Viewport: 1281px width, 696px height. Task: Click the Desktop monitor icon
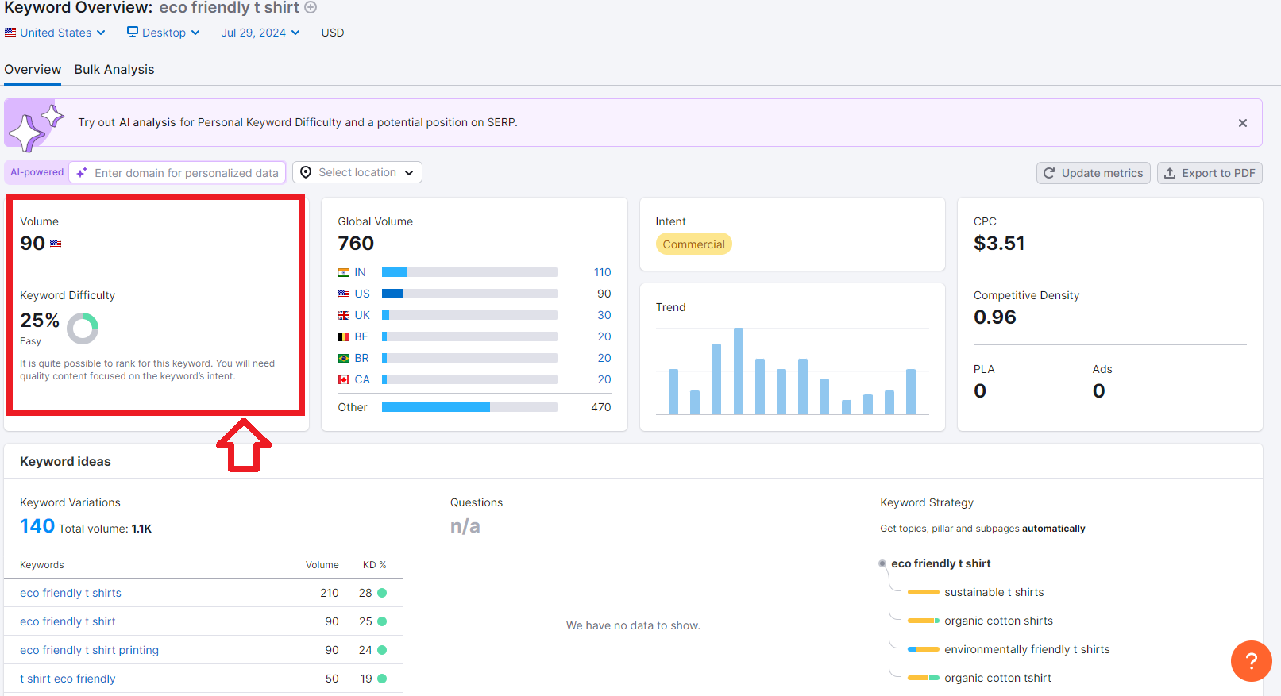point(133,32)
